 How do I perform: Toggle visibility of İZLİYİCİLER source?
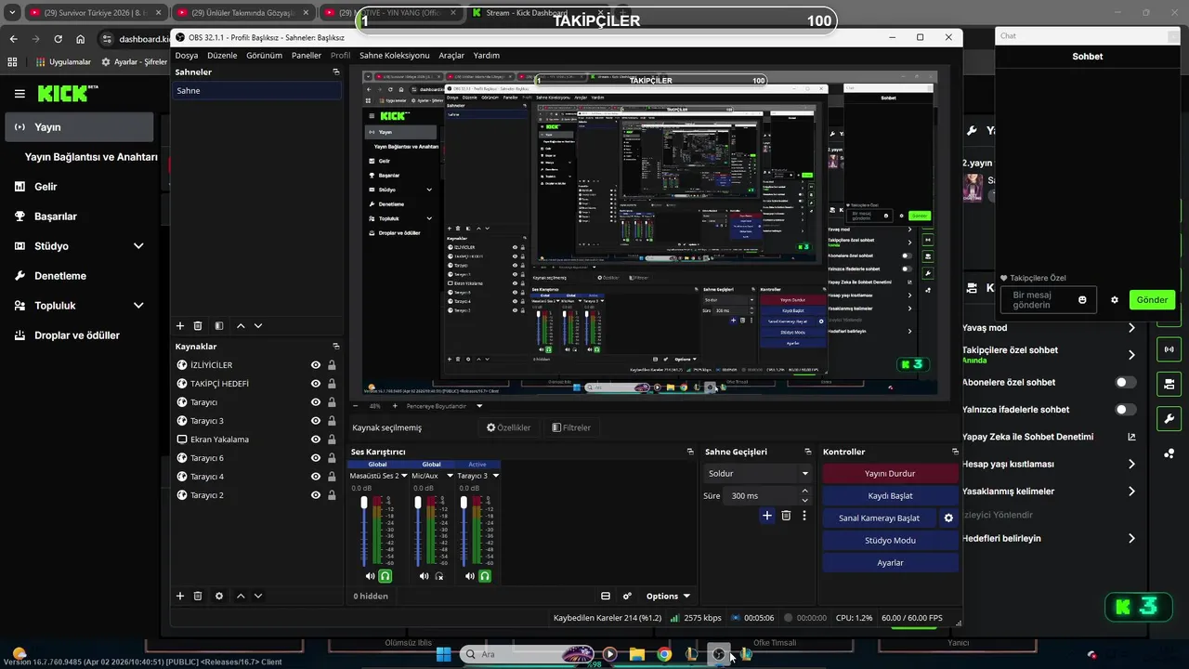(316, 365)
